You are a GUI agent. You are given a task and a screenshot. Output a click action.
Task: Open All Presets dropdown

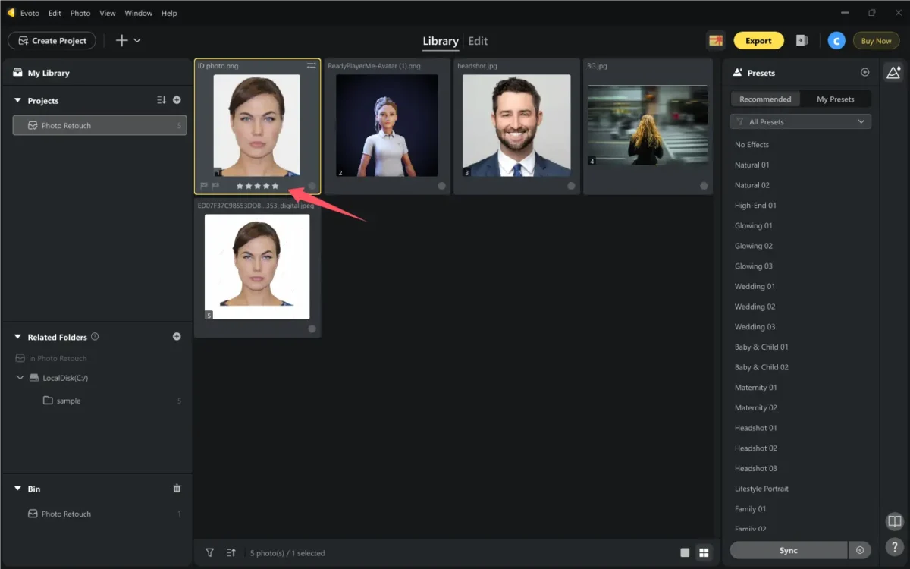[x=800, y=121]
